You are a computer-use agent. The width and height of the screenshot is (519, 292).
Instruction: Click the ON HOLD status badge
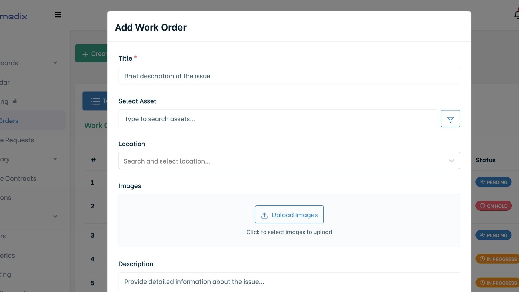pos(493,206)
